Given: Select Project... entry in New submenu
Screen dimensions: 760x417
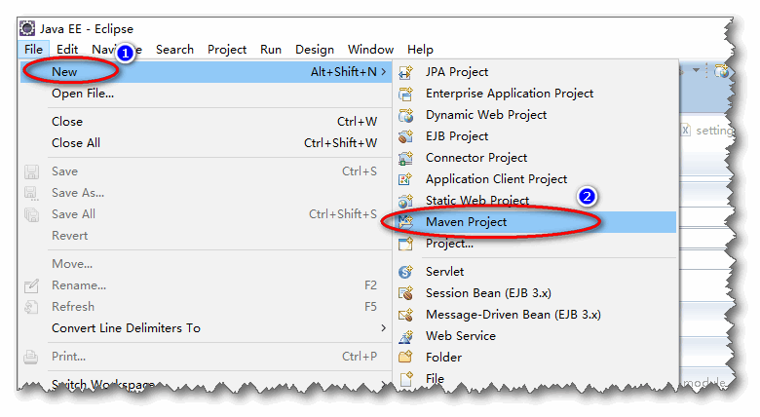Looking at the screenshot, I should [536, 244].
